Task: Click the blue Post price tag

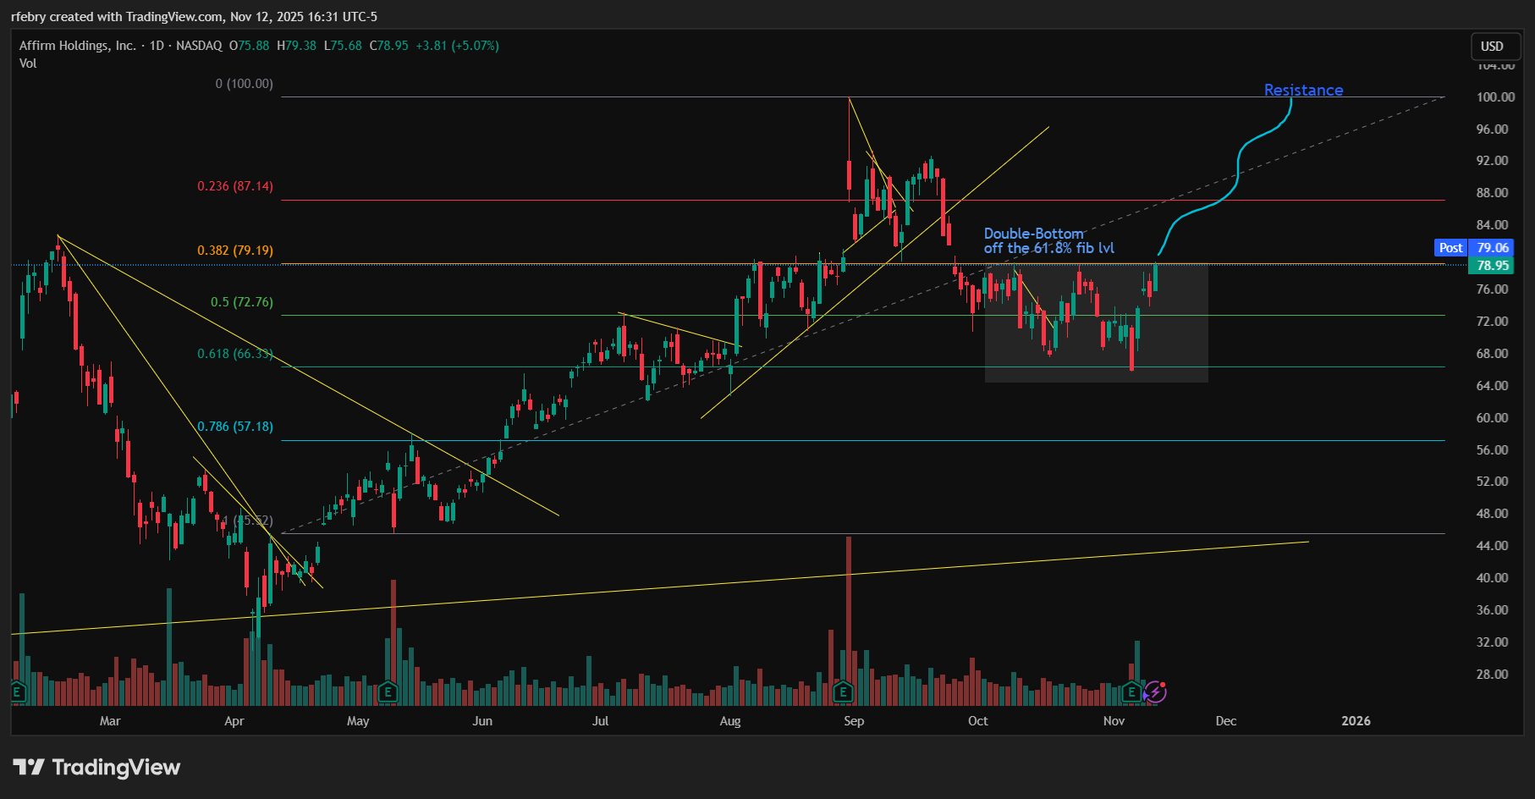Action: (1451, 248)
